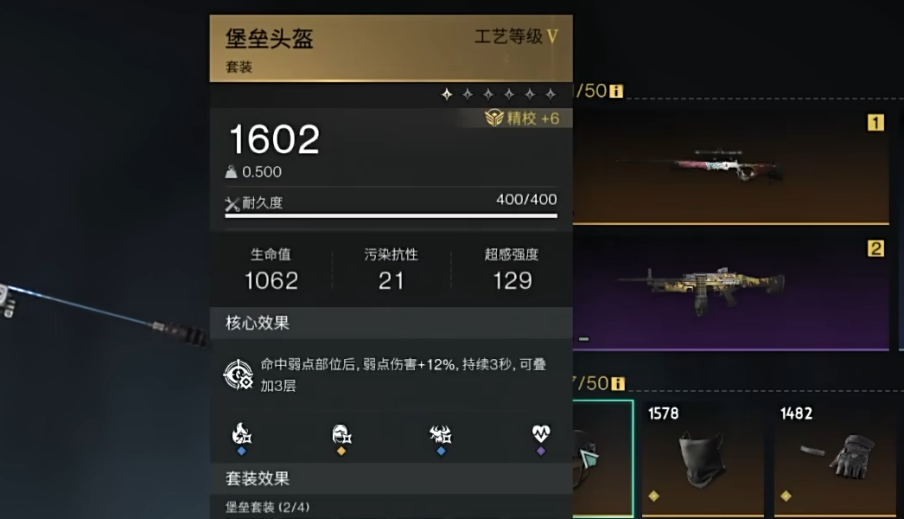Click the horned beast mod icon
The image size is (904, 519).
click(441, 433)
